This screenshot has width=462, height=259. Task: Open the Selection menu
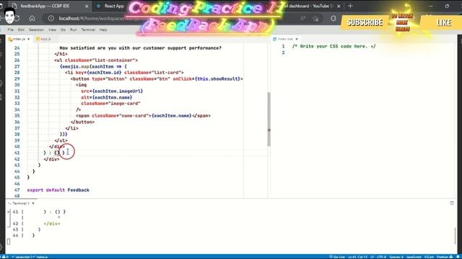point(36,29)
